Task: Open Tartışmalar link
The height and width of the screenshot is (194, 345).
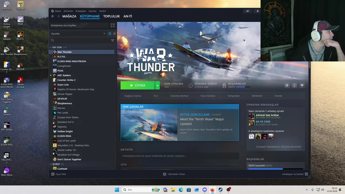Action: (233, 96)
